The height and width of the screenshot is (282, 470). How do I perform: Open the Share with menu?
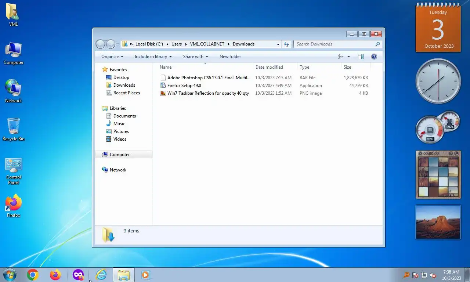196,57
